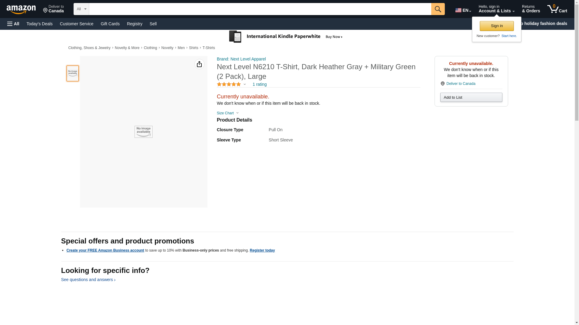Open the All hamburger menu
The image size is (579, 325).
13,24
